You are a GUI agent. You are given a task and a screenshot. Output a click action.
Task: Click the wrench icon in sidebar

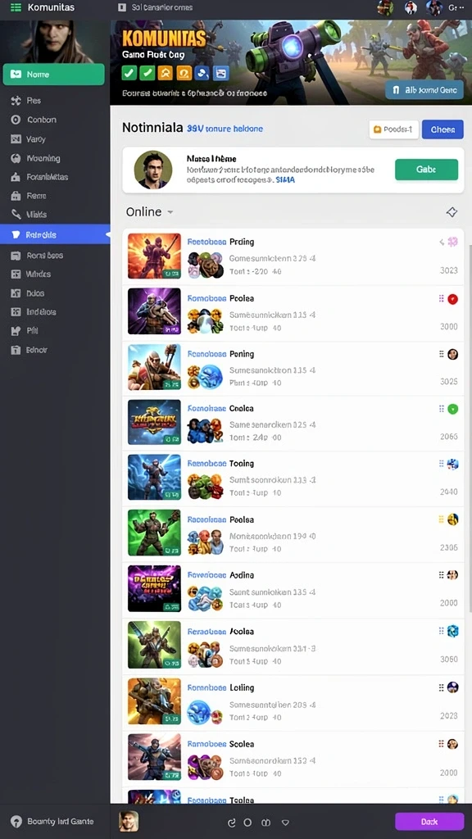click(x=16, y=215)
